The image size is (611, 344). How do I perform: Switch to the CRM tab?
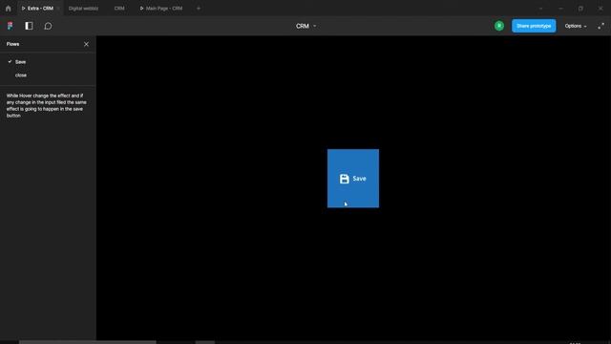coord(119,9)
